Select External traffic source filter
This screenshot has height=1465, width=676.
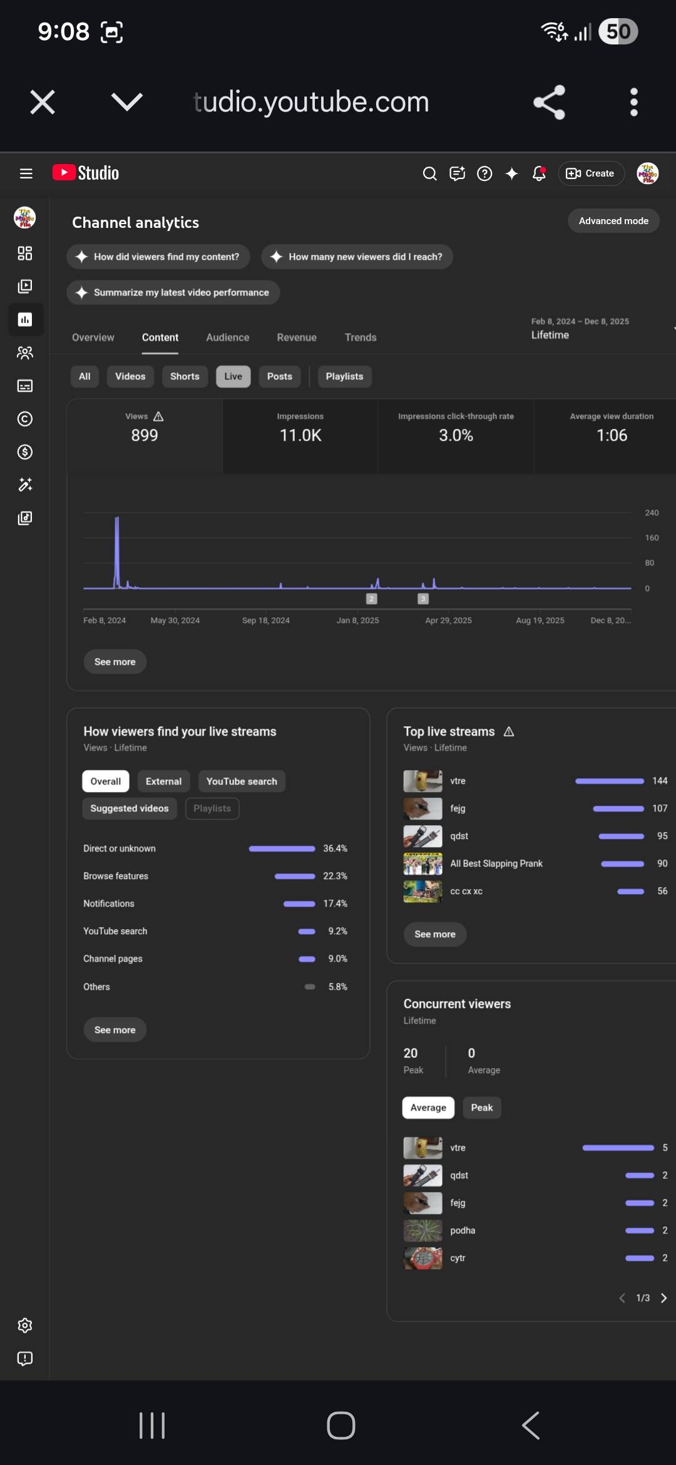tap(163, 781)
